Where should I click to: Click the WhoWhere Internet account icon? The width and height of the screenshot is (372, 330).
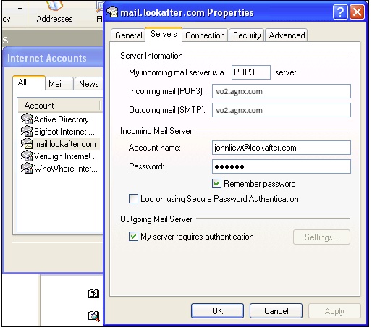(x=27, y=169)
